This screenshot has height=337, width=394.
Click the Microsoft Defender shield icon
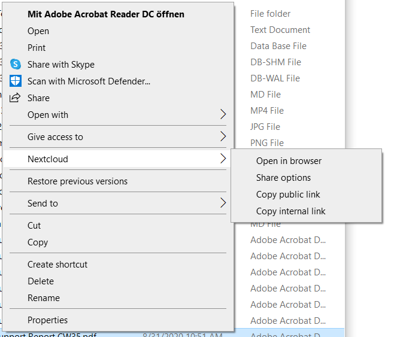click(15, 81)
